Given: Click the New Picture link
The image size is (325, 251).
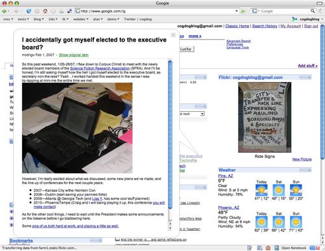Looking at the screenshot, I should (302, 159).
